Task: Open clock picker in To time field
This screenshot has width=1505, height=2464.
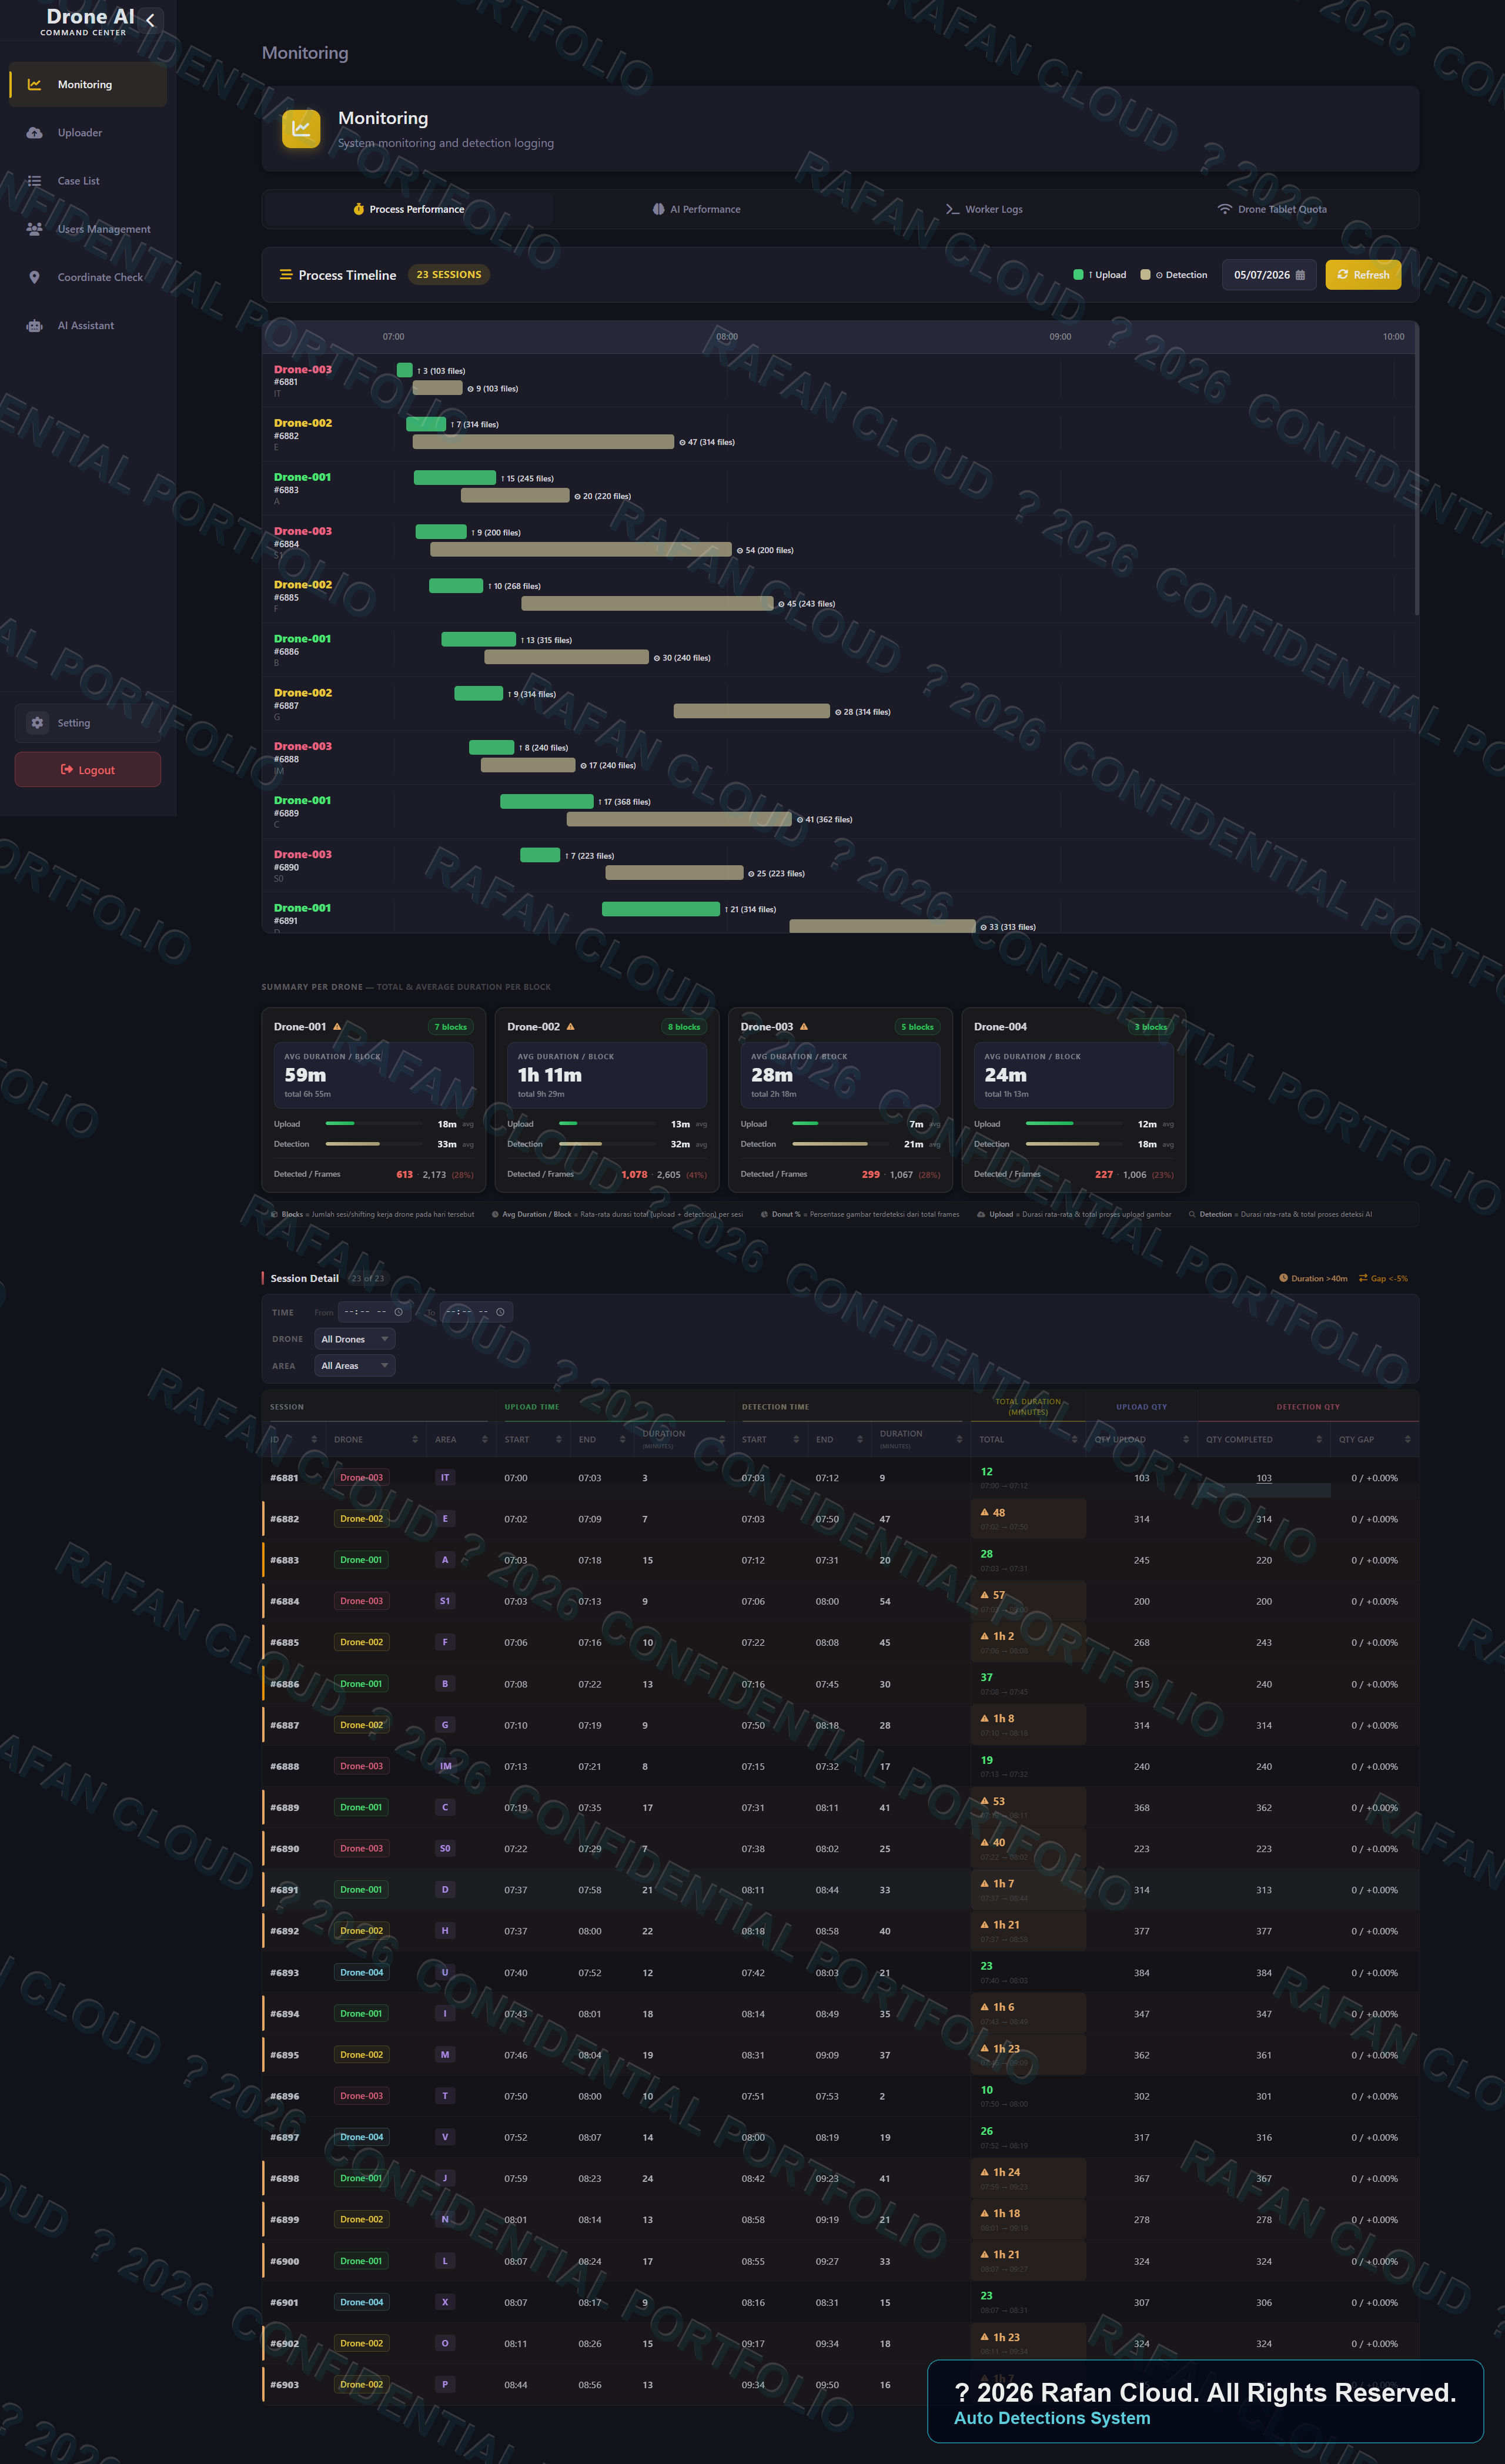Action: [x=501, y=1312]
